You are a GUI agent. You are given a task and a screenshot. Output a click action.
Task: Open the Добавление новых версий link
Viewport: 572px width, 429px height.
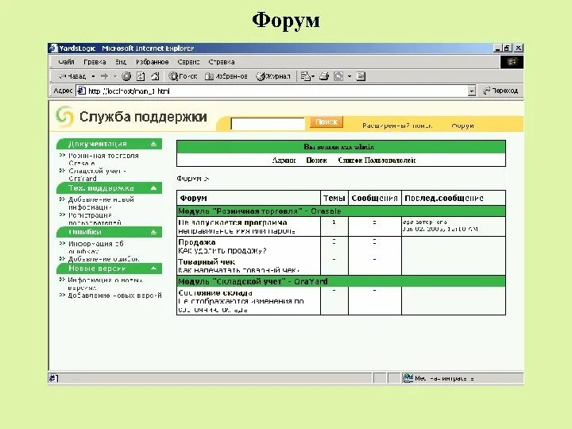coord(114,296)
